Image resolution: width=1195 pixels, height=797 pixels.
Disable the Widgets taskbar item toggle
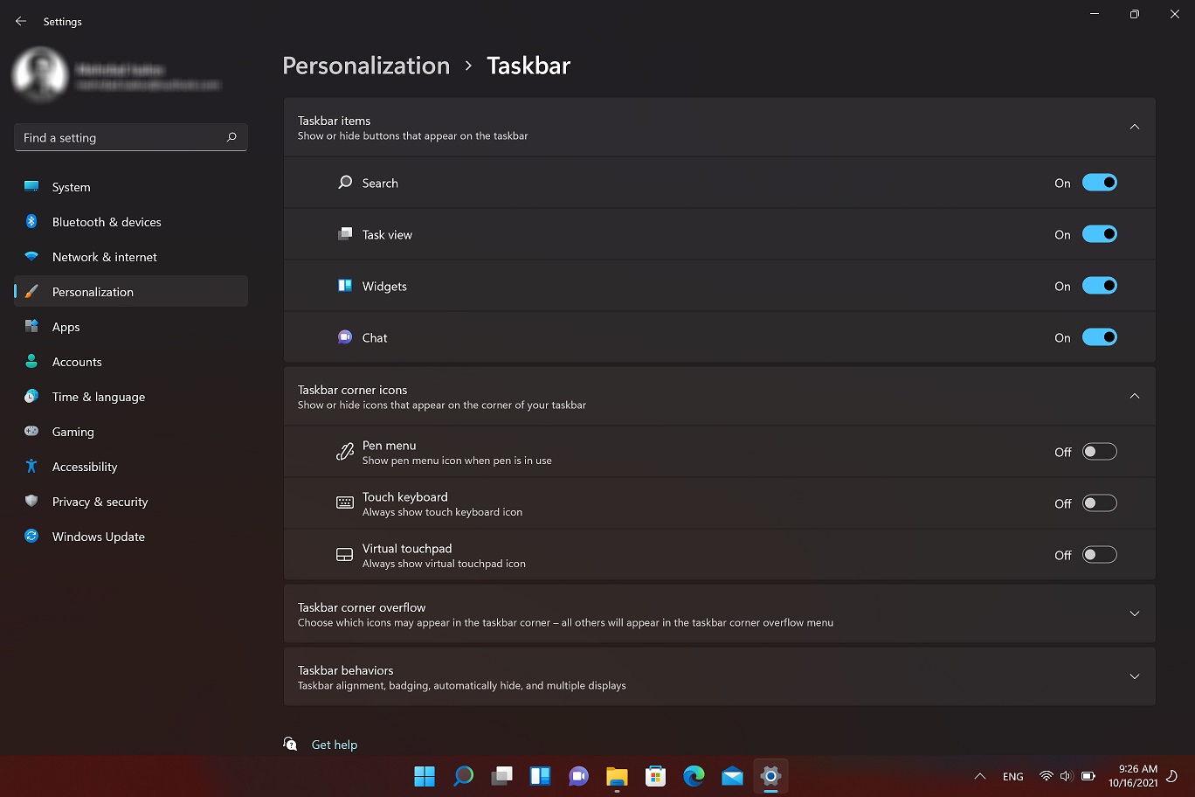(x=1099, y=286)
